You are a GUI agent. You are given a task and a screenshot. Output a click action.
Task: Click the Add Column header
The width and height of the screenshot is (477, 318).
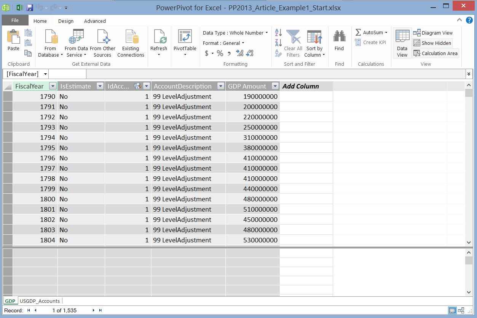(300, 86)
